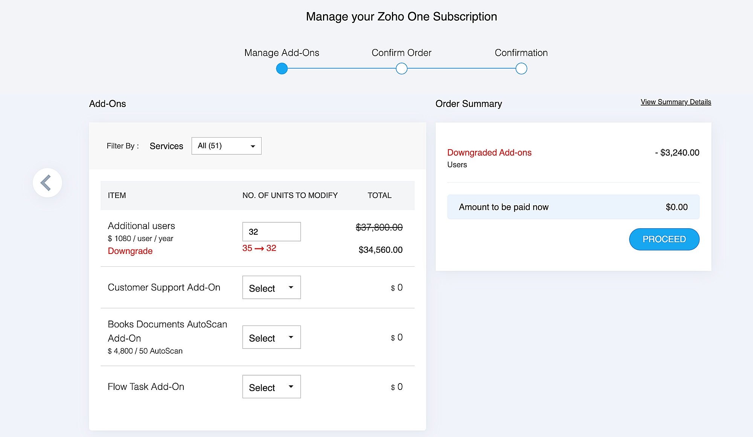Click the Filter By : label
This screenshot has height=437, width=753.
click(x=123, y=146)
